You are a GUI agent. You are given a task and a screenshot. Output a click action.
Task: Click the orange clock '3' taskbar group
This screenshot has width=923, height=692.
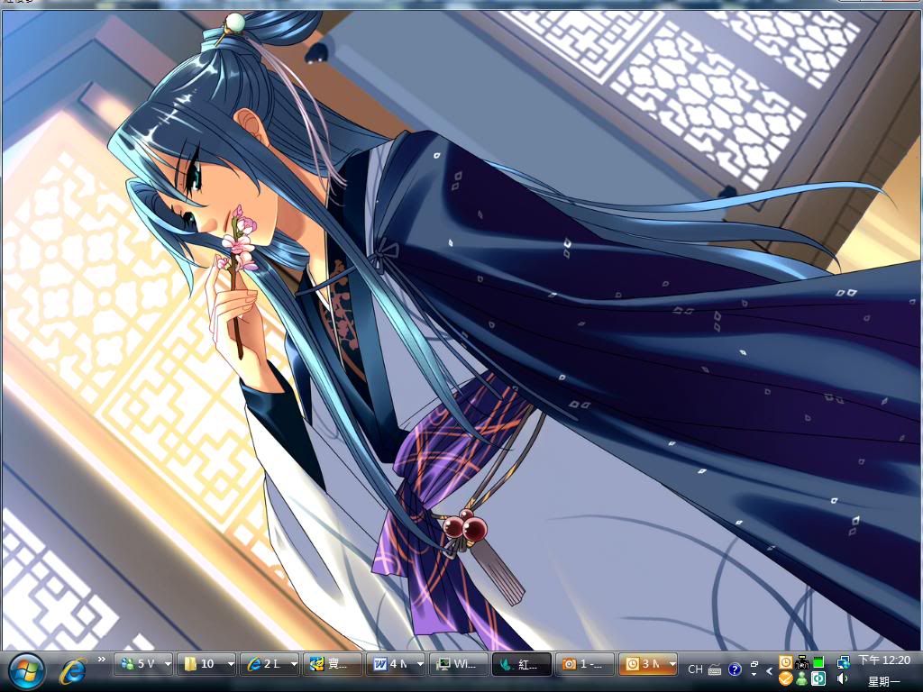pyautogui.click(x=642, y=665)
